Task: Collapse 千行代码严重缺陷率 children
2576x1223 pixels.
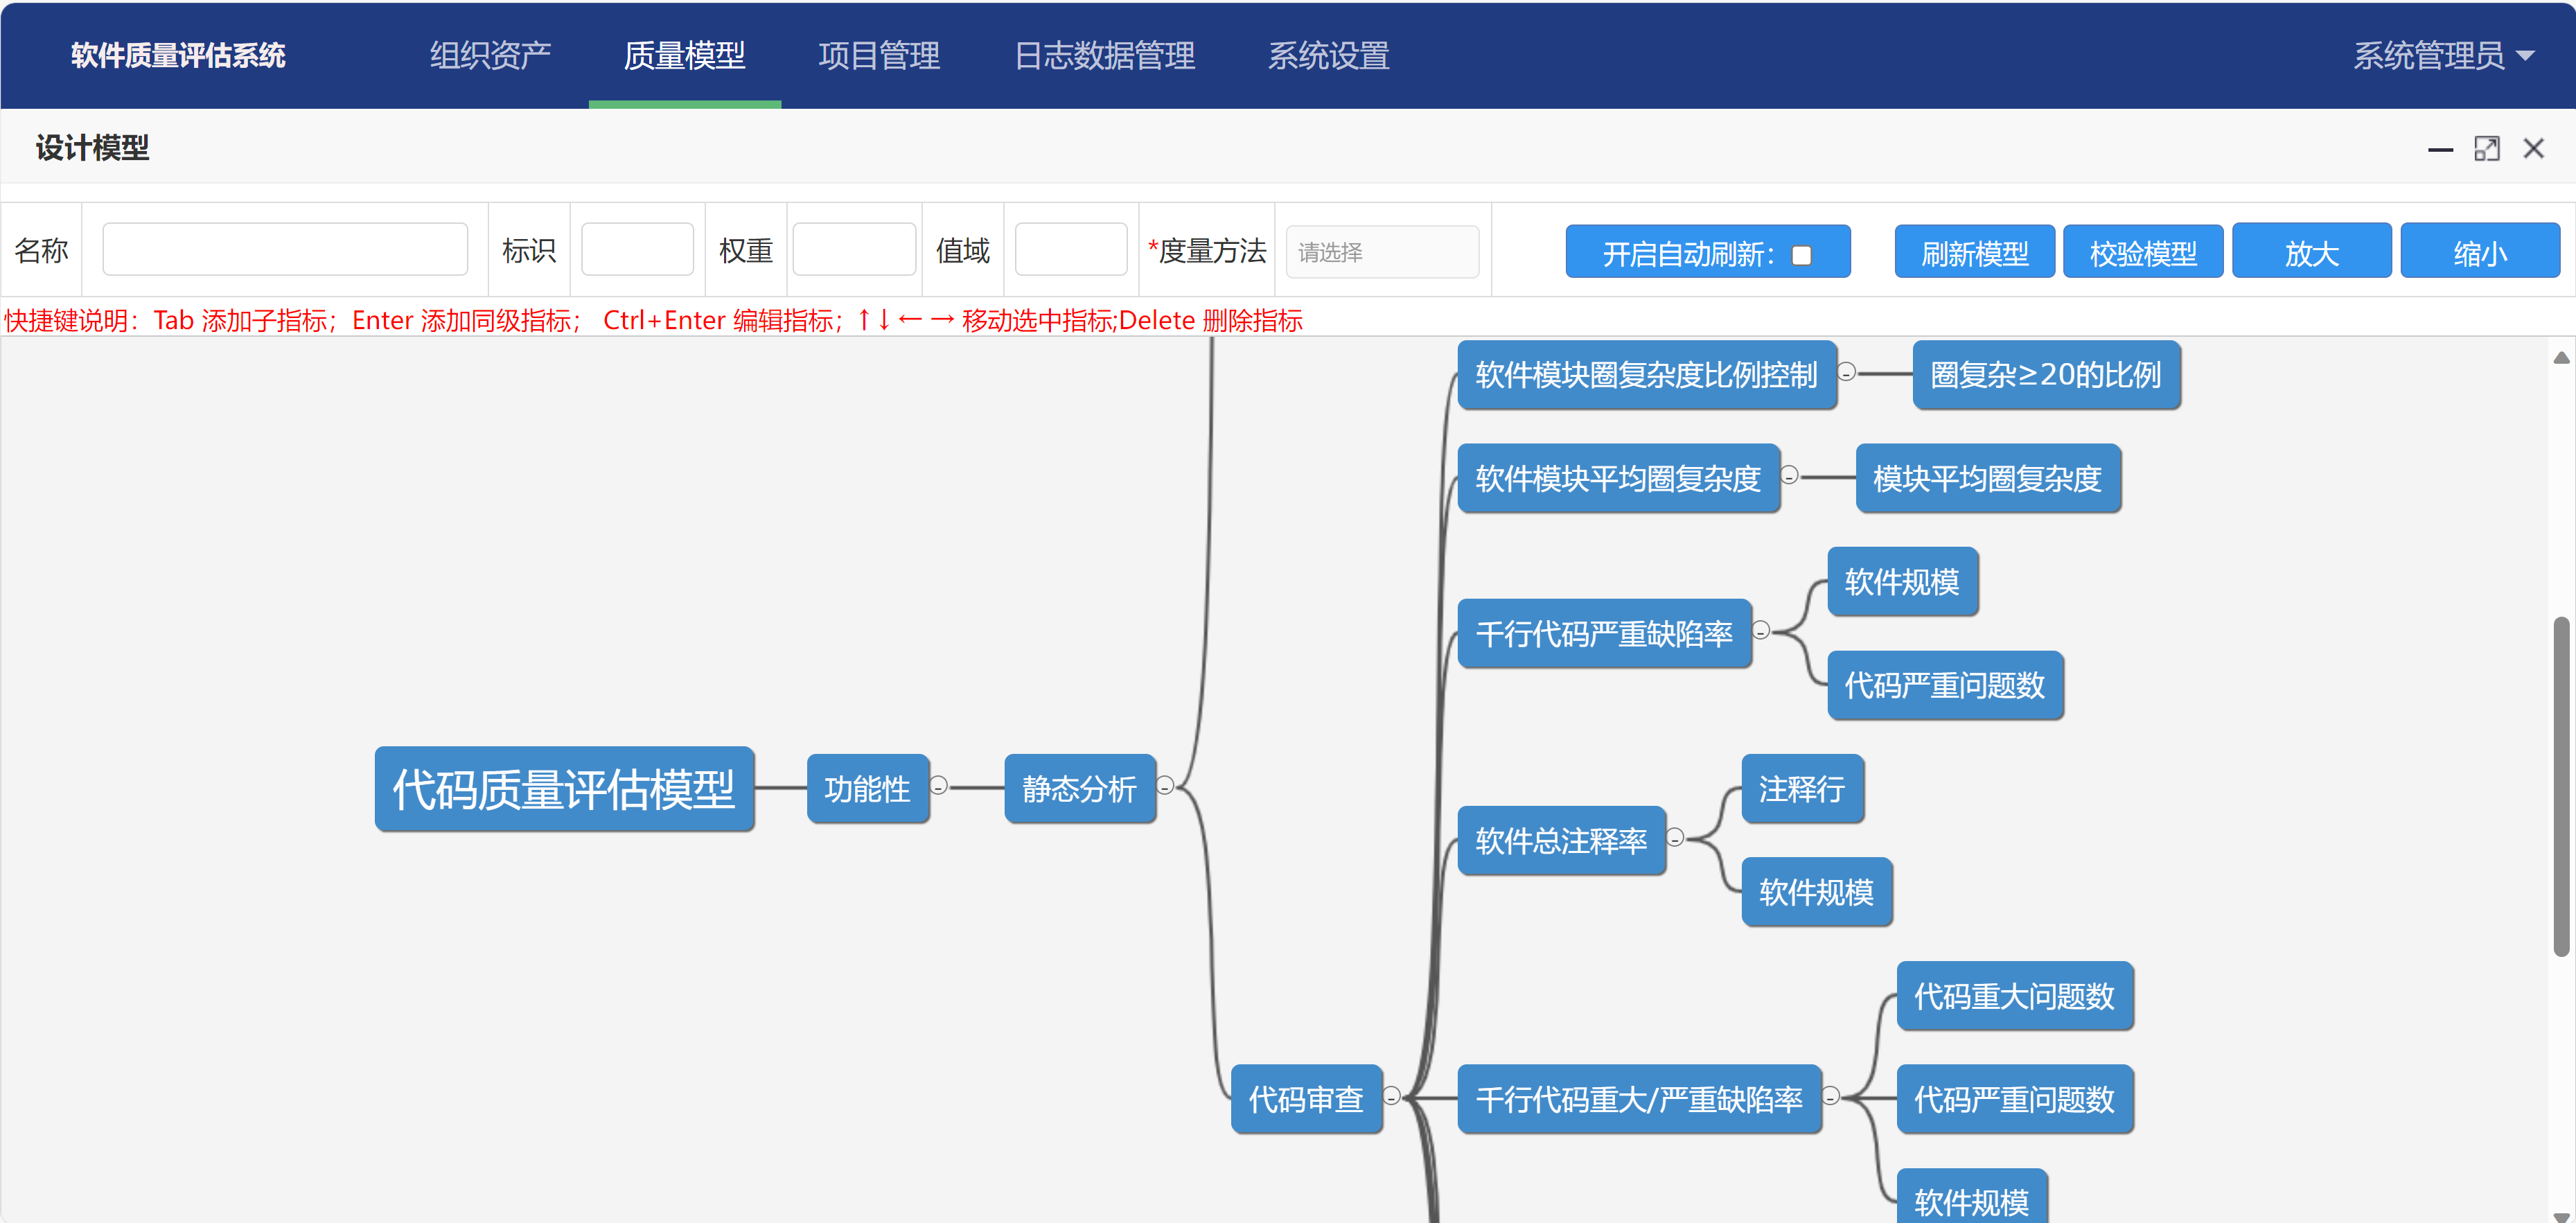Action: pyautogui.click(x=1761, y=630)
